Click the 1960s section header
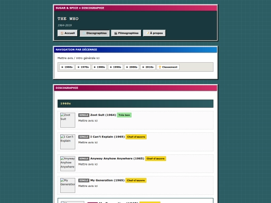This screenshot has height=203, width=271. [x=135, y=104]
